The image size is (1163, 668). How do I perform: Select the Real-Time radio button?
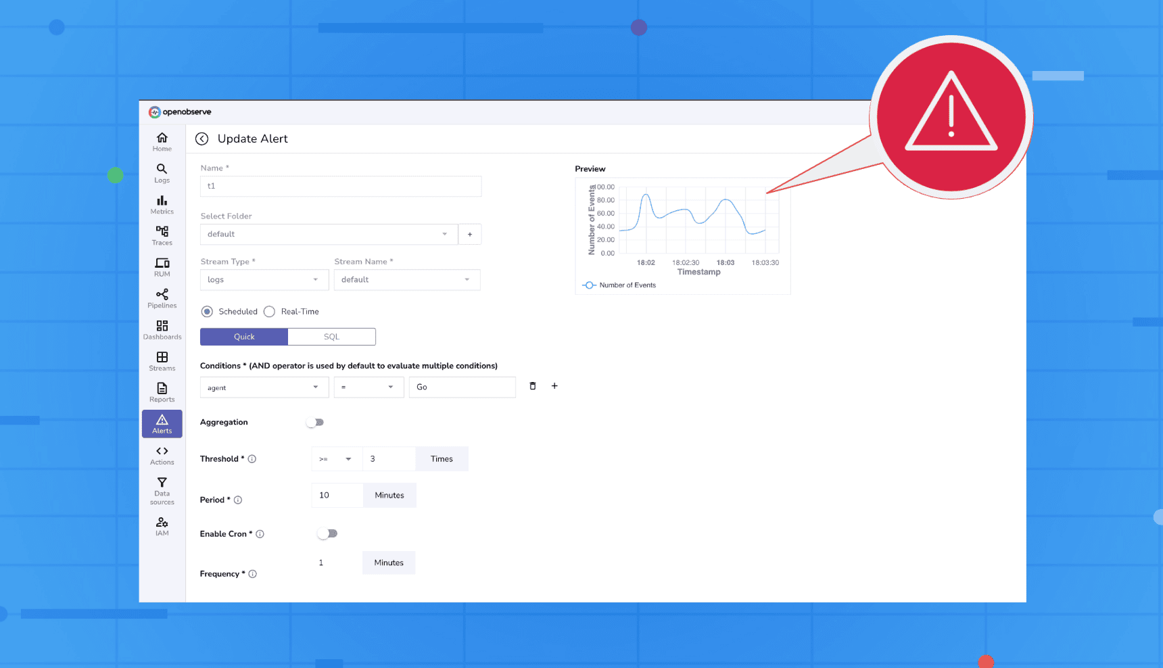(269, 311)
